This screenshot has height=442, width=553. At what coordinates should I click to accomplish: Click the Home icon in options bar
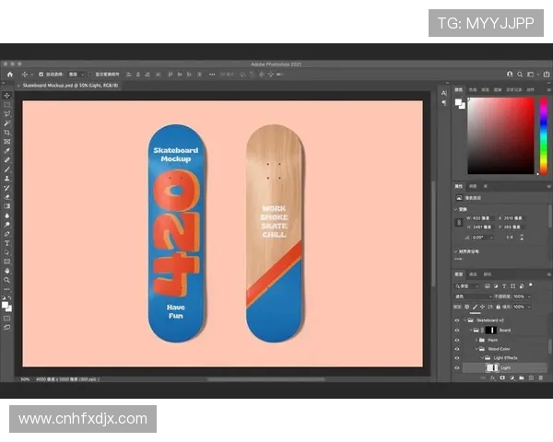[10, 74]
